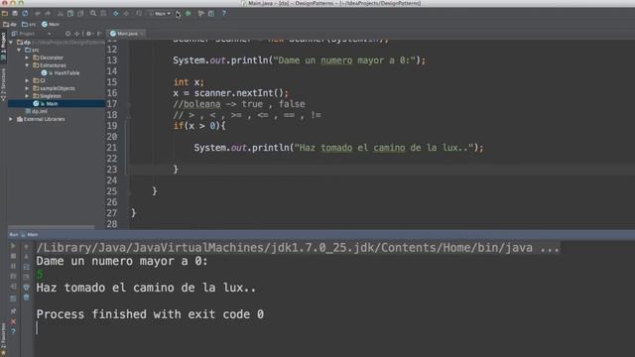The height and width of the screenshot is (357, 635).
Task: Select src in the navigation breadcrumb
Action: coord(29,24)
